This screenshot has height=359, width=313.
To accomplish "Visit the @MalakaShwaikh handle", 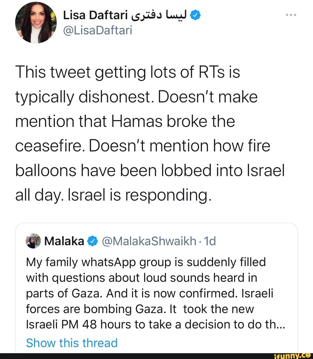I will (x=149, y=241).
